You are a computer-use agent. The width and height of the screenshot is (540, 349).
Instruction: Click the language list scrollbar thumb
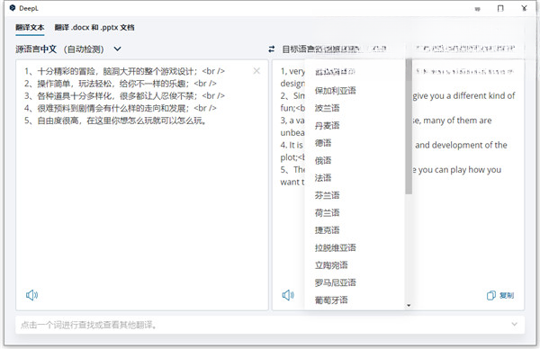coord(409,126)
